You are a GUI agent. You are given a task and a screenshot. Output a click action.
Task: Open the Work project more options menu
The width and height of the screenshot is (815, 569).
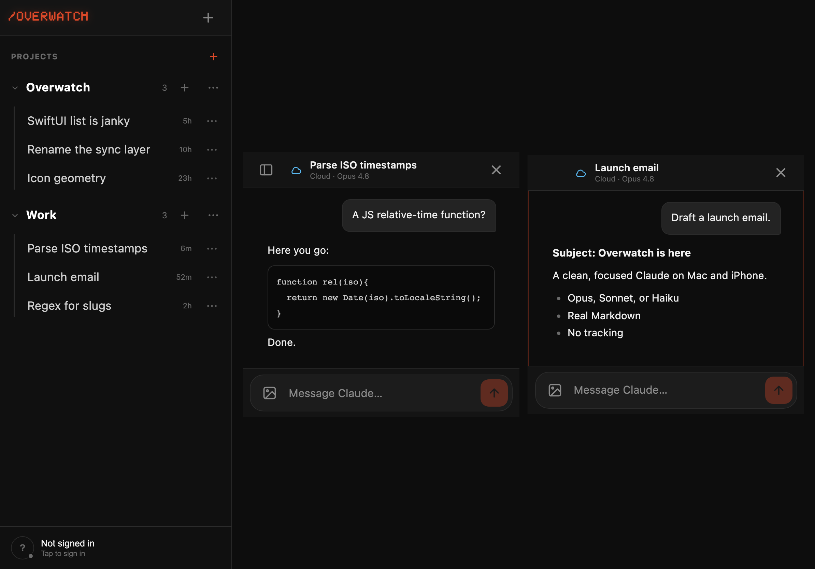[x=213, y=215]
